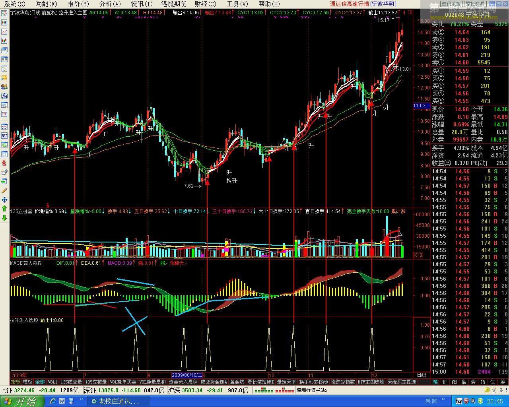Select the candlestick chart icon in left toolbar
The height and width of the screenshot is (407, 509).
pyautogui.click(x=4, y=41)
